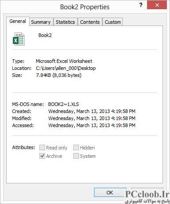The image size is (170, 204).
Task: Click the Book2 file name text
Action: pos(45,35)
